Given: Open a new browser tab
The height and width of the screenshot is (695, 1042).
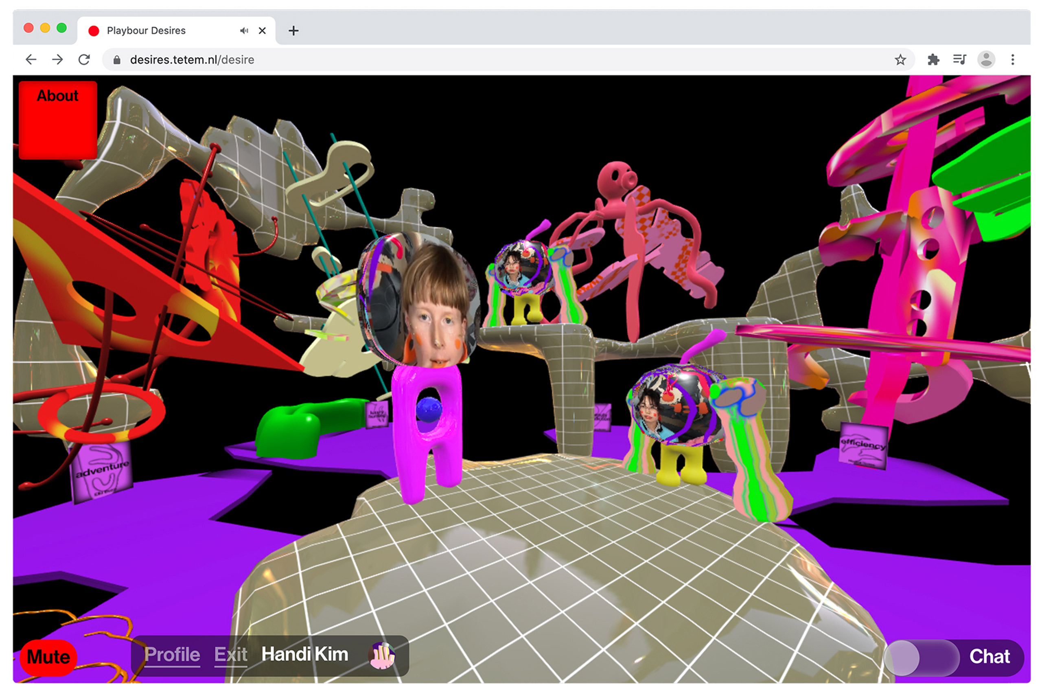Looking at the screenshot, I should coord(293,31).
